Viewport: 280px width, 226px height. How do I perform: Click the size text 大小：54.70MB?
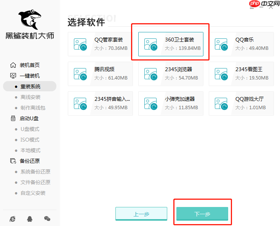pos(181,78)
